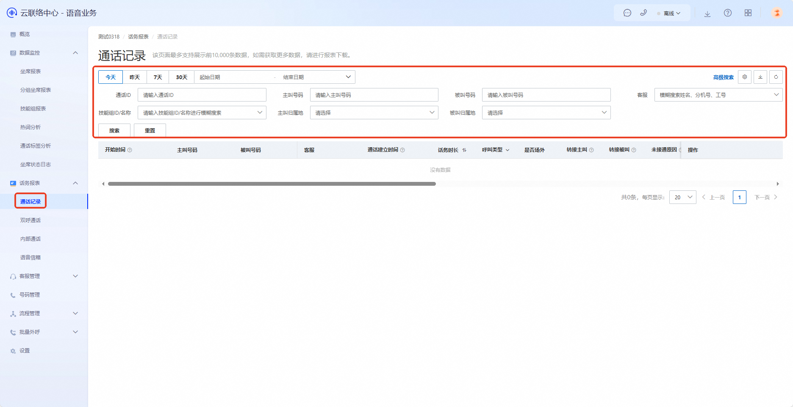Click the right arrow of horizontal scrollbar
The width and height of the screenshot is (793, 407).
pos(778,184)
